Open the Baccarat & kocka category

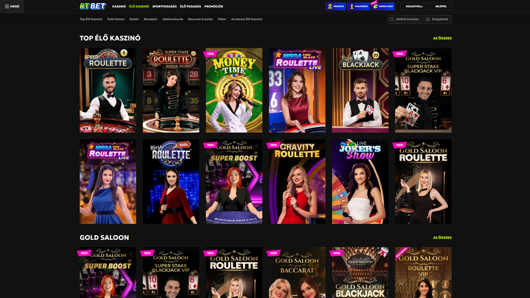(x=201, y=19)
